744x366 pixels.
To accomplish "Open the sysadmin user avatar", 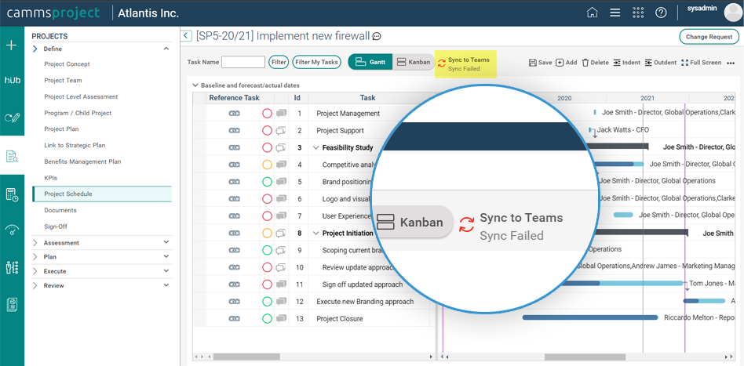I will click(x=733, y=13).
